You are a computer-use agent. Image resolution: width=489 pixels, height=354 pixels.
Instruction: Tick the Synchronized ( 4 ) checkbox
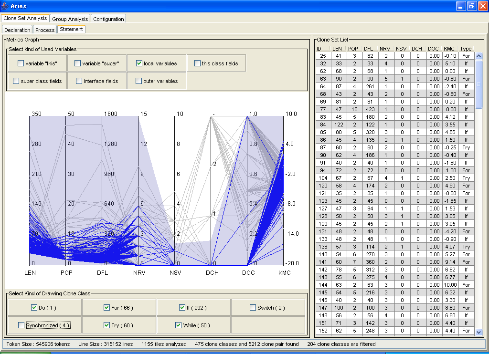(x=21, y=325)
